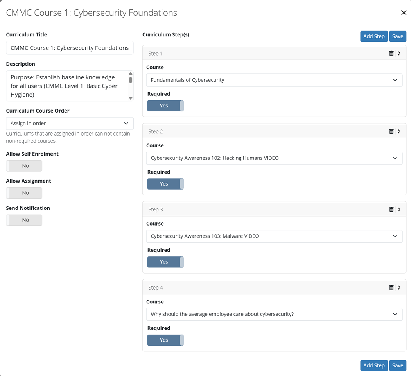
Task: Click the trash icon on Step 2
Action: point(391,132)
